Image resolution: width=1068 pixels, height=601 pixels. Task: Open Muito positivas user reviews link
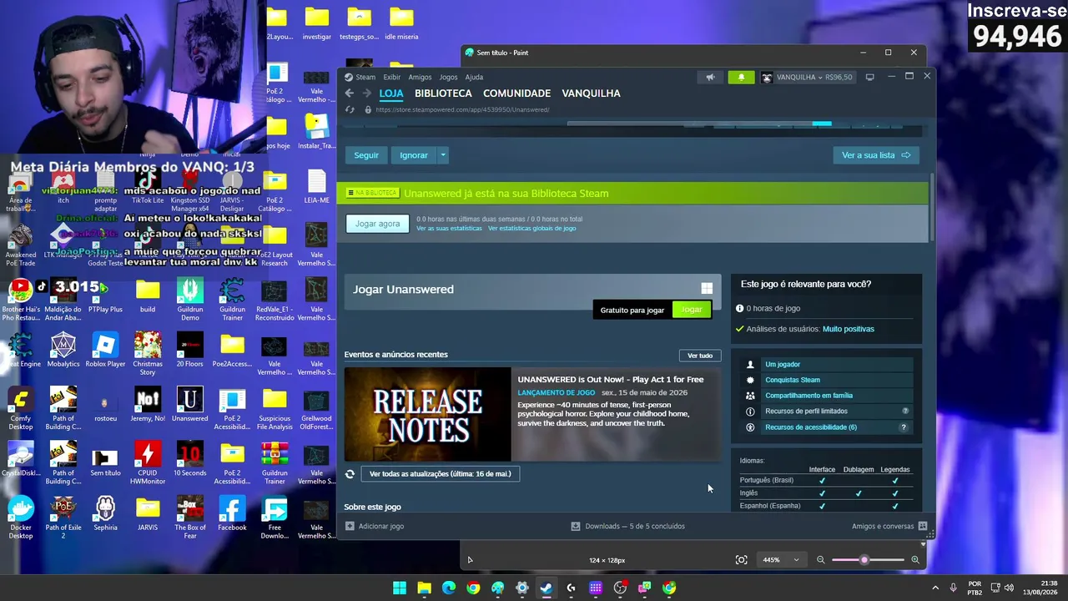(849, 329)
